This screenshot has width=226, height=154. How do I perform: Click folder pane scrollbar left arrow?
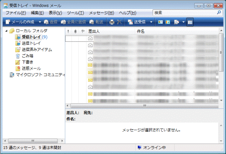coord(5,141)
